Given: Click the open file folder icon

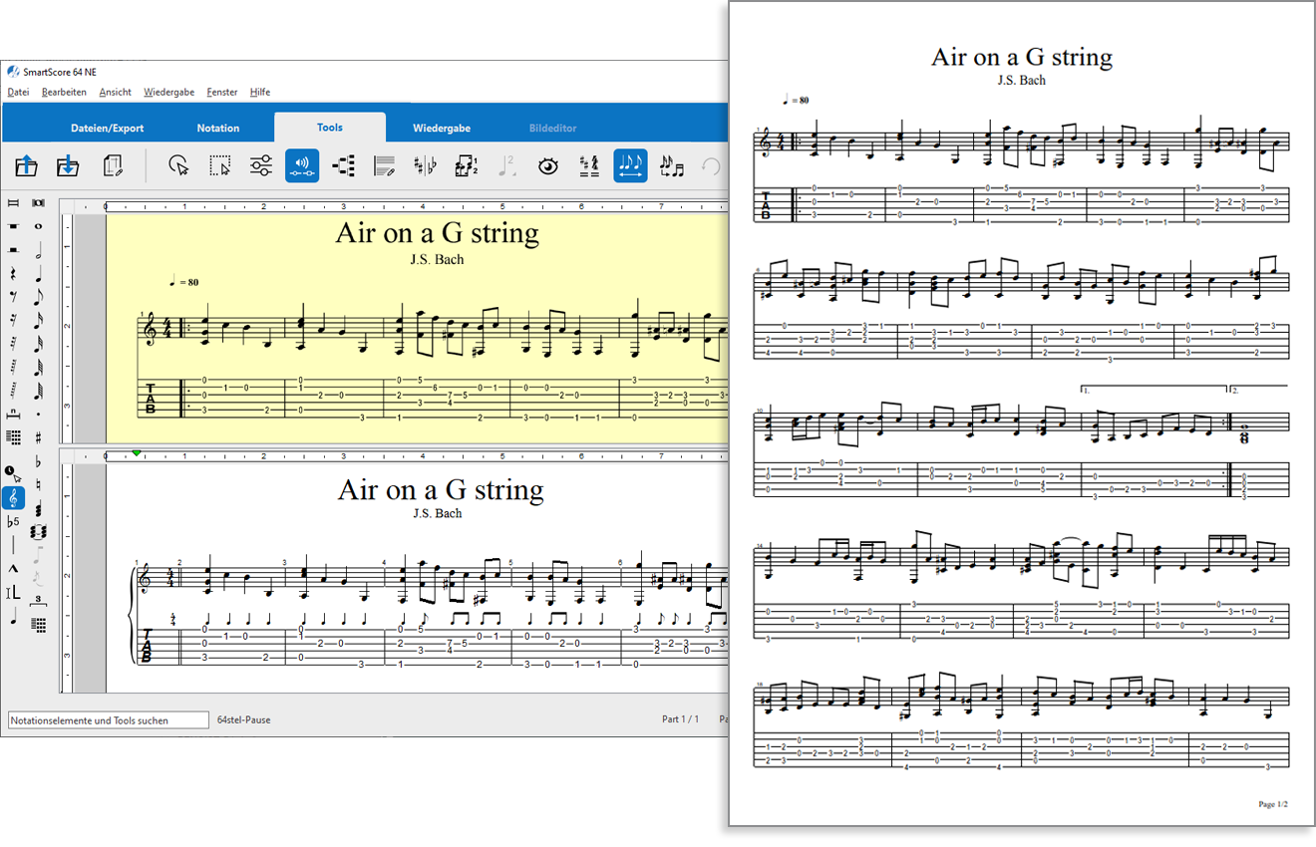Looking at the screenshot, I should (27, 166).
